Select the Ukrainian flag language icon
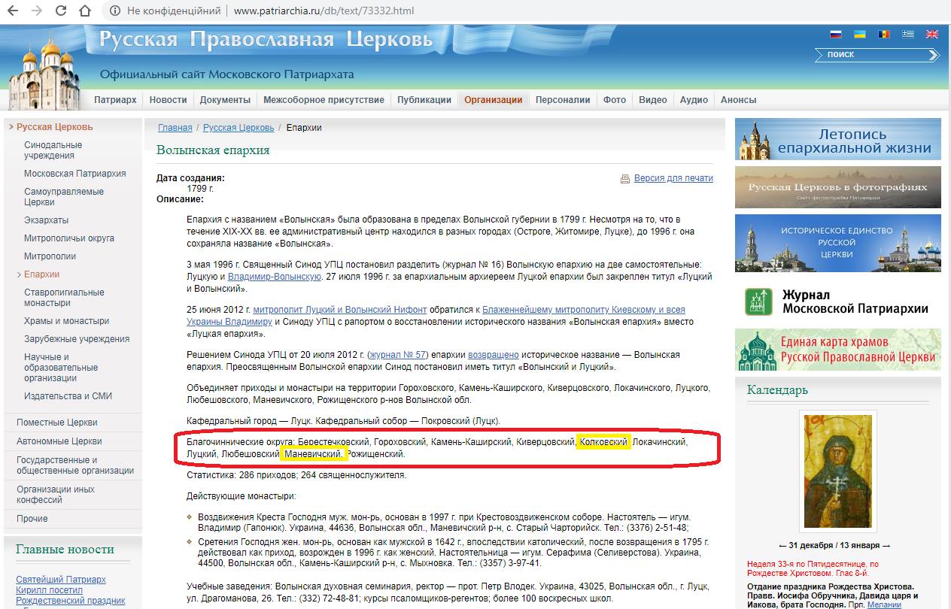The image size is (951, 609). [859, 35]
